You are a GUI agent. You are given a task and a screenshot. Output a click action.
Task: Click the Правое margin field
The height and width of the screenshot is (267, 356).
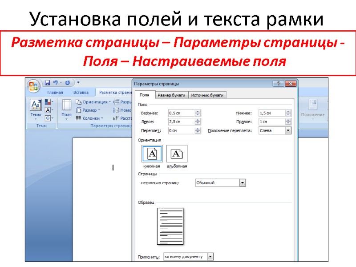coord(272,121)
